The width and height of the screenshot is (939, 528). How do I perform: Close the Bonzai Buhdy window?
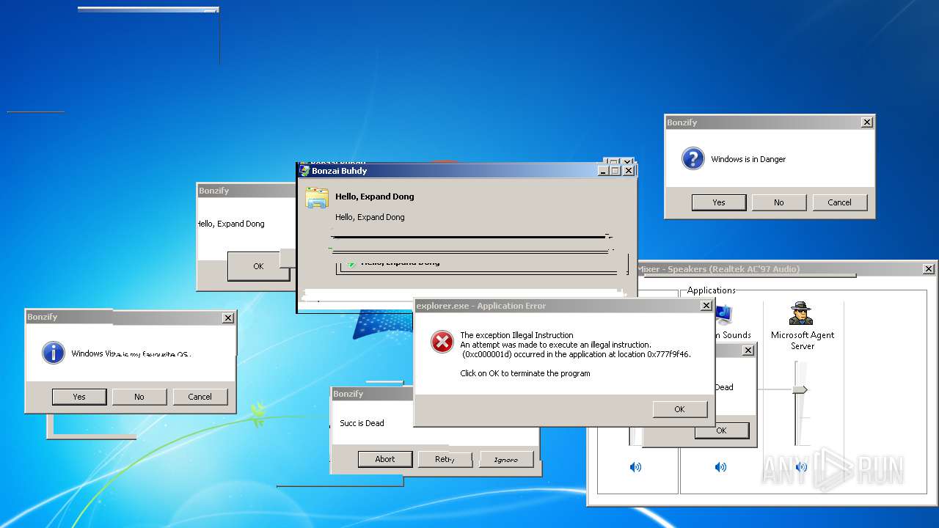pyautogui.click(x=629, y=171)
